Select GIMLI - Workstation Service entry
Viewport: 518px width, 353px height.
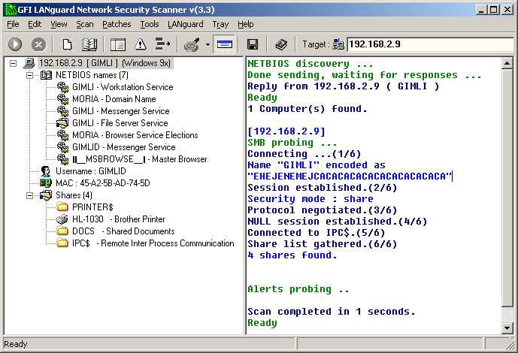[123, 87]
